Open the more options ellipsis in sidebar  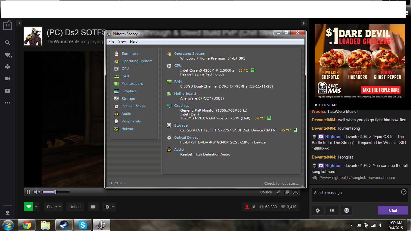tap(8, 103)
